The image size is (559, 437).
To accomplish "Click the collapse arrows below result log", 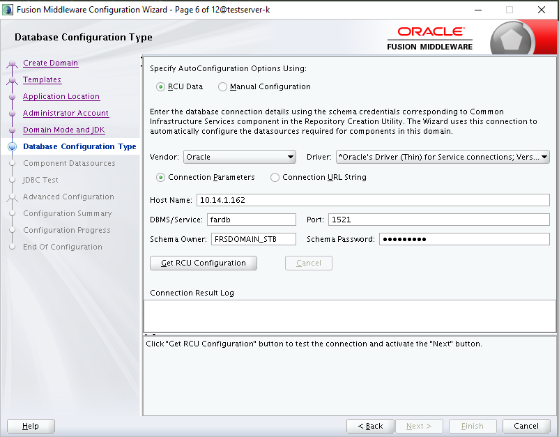I will pos(150,335).
